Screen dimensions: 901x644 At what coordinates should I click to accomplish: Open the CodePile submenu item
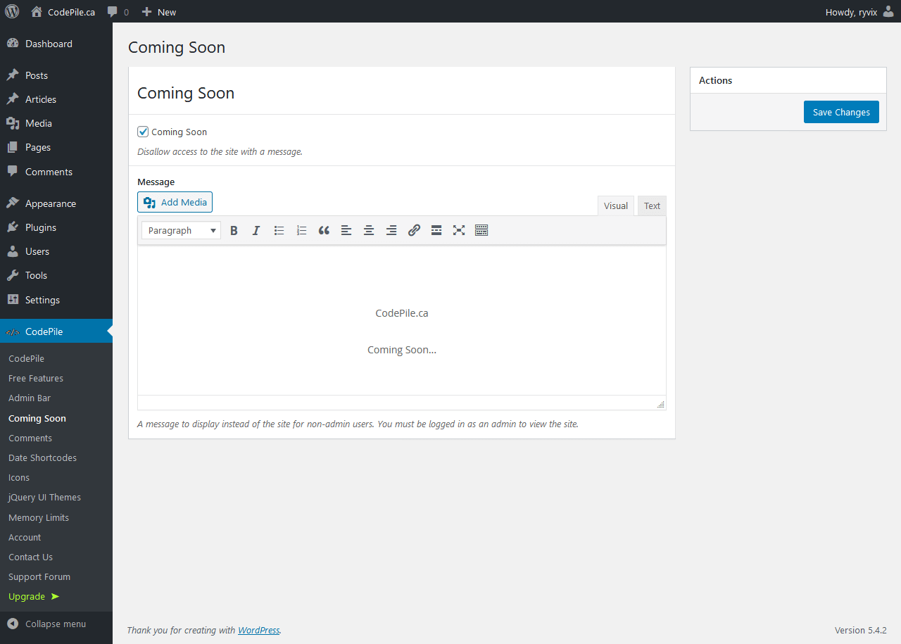pyautogui.click(x=26, y=358)
